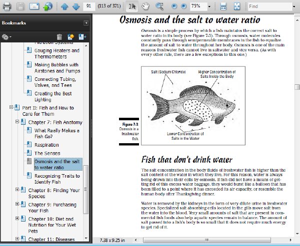Click the horizontal scrollbar thumb below the page
This screenshot has width=300, height=246.
[207, 240]
